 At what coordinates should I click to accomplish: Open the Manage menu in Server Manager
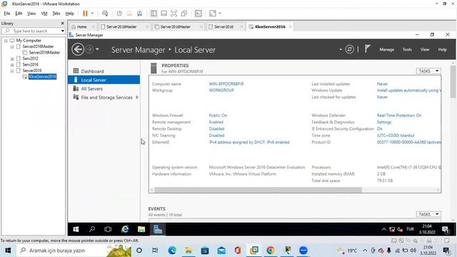pos(387,49)
